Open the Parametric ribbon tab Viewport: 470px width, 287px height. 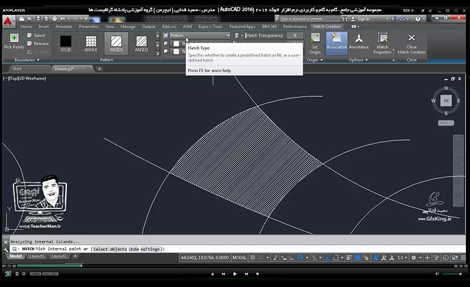point(89,26)
